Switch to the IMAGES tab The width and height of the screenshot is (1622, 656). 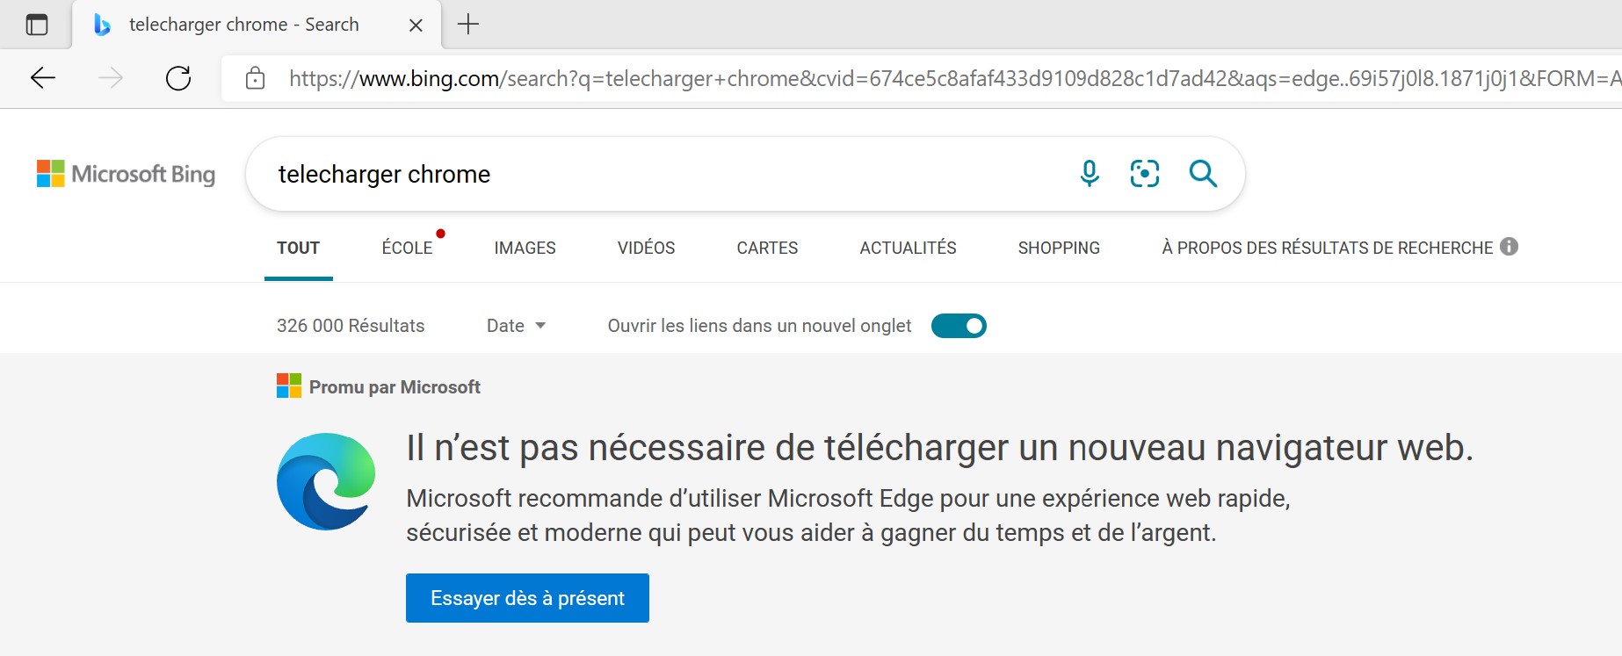pos(525,248)
